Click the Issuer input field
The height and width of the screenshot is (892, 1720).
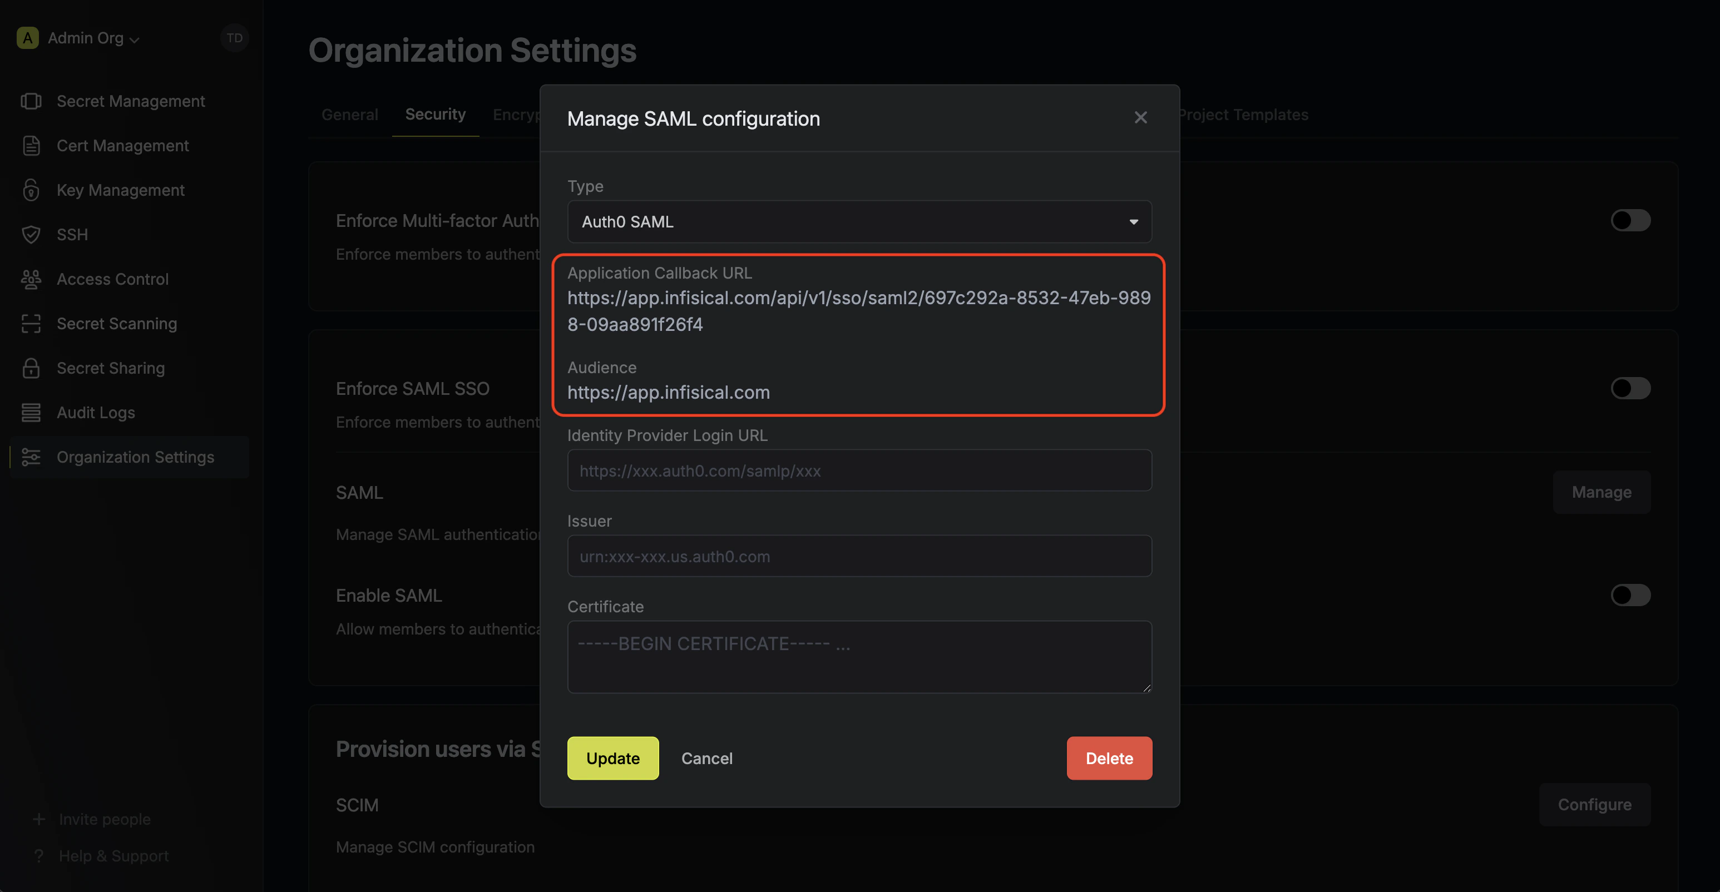coord(859,556)
